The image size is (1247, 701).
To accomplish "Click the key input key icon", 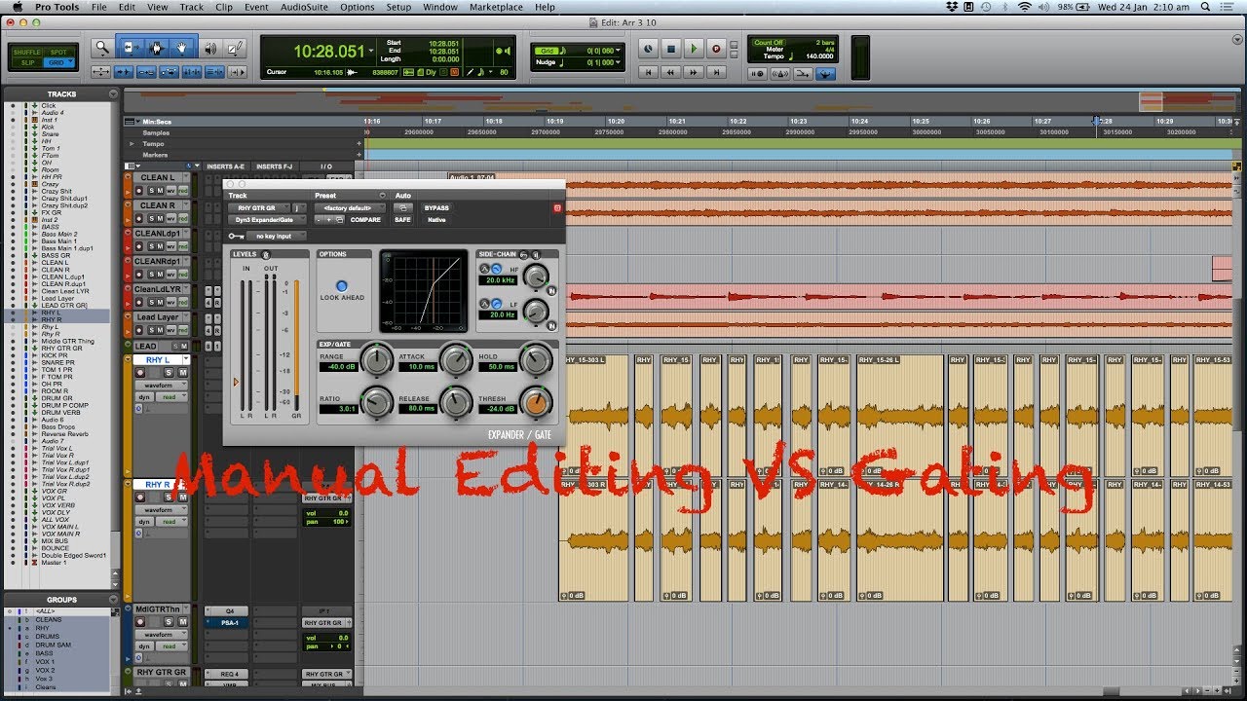I will click(237, 237).
